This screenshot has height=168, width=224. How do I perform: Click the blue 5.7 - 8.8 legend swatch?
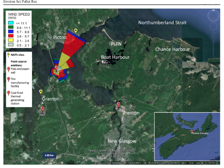click(x=10, y=32)
